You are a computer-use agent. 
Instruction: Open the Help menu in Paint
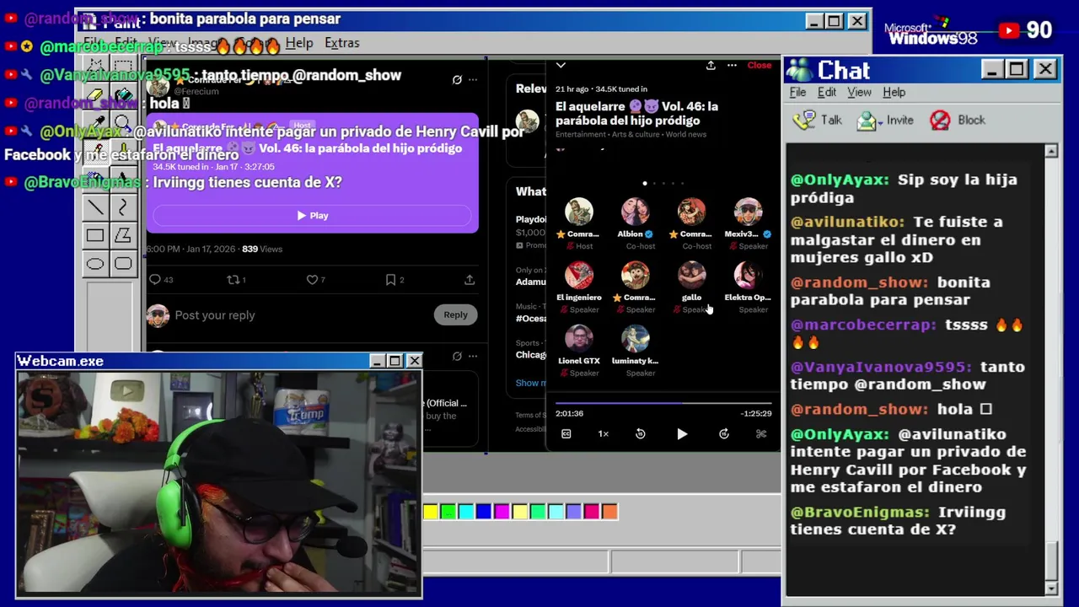coord(299,43)
